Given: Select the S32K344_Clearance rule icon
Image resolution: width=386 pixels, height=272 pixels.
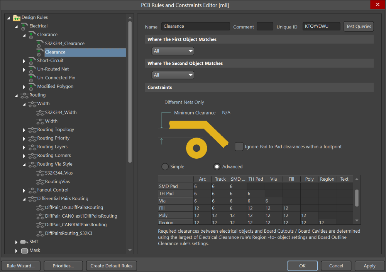Looking at the screenshot, I should tap(39, 43).
